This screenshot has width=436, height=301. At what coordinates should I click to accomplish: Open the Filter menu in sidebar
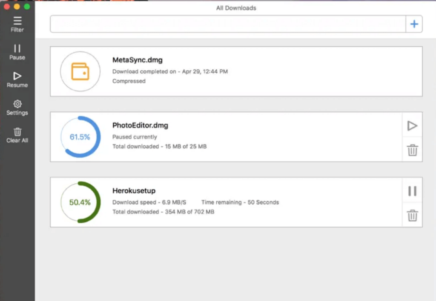click(17, 24)
